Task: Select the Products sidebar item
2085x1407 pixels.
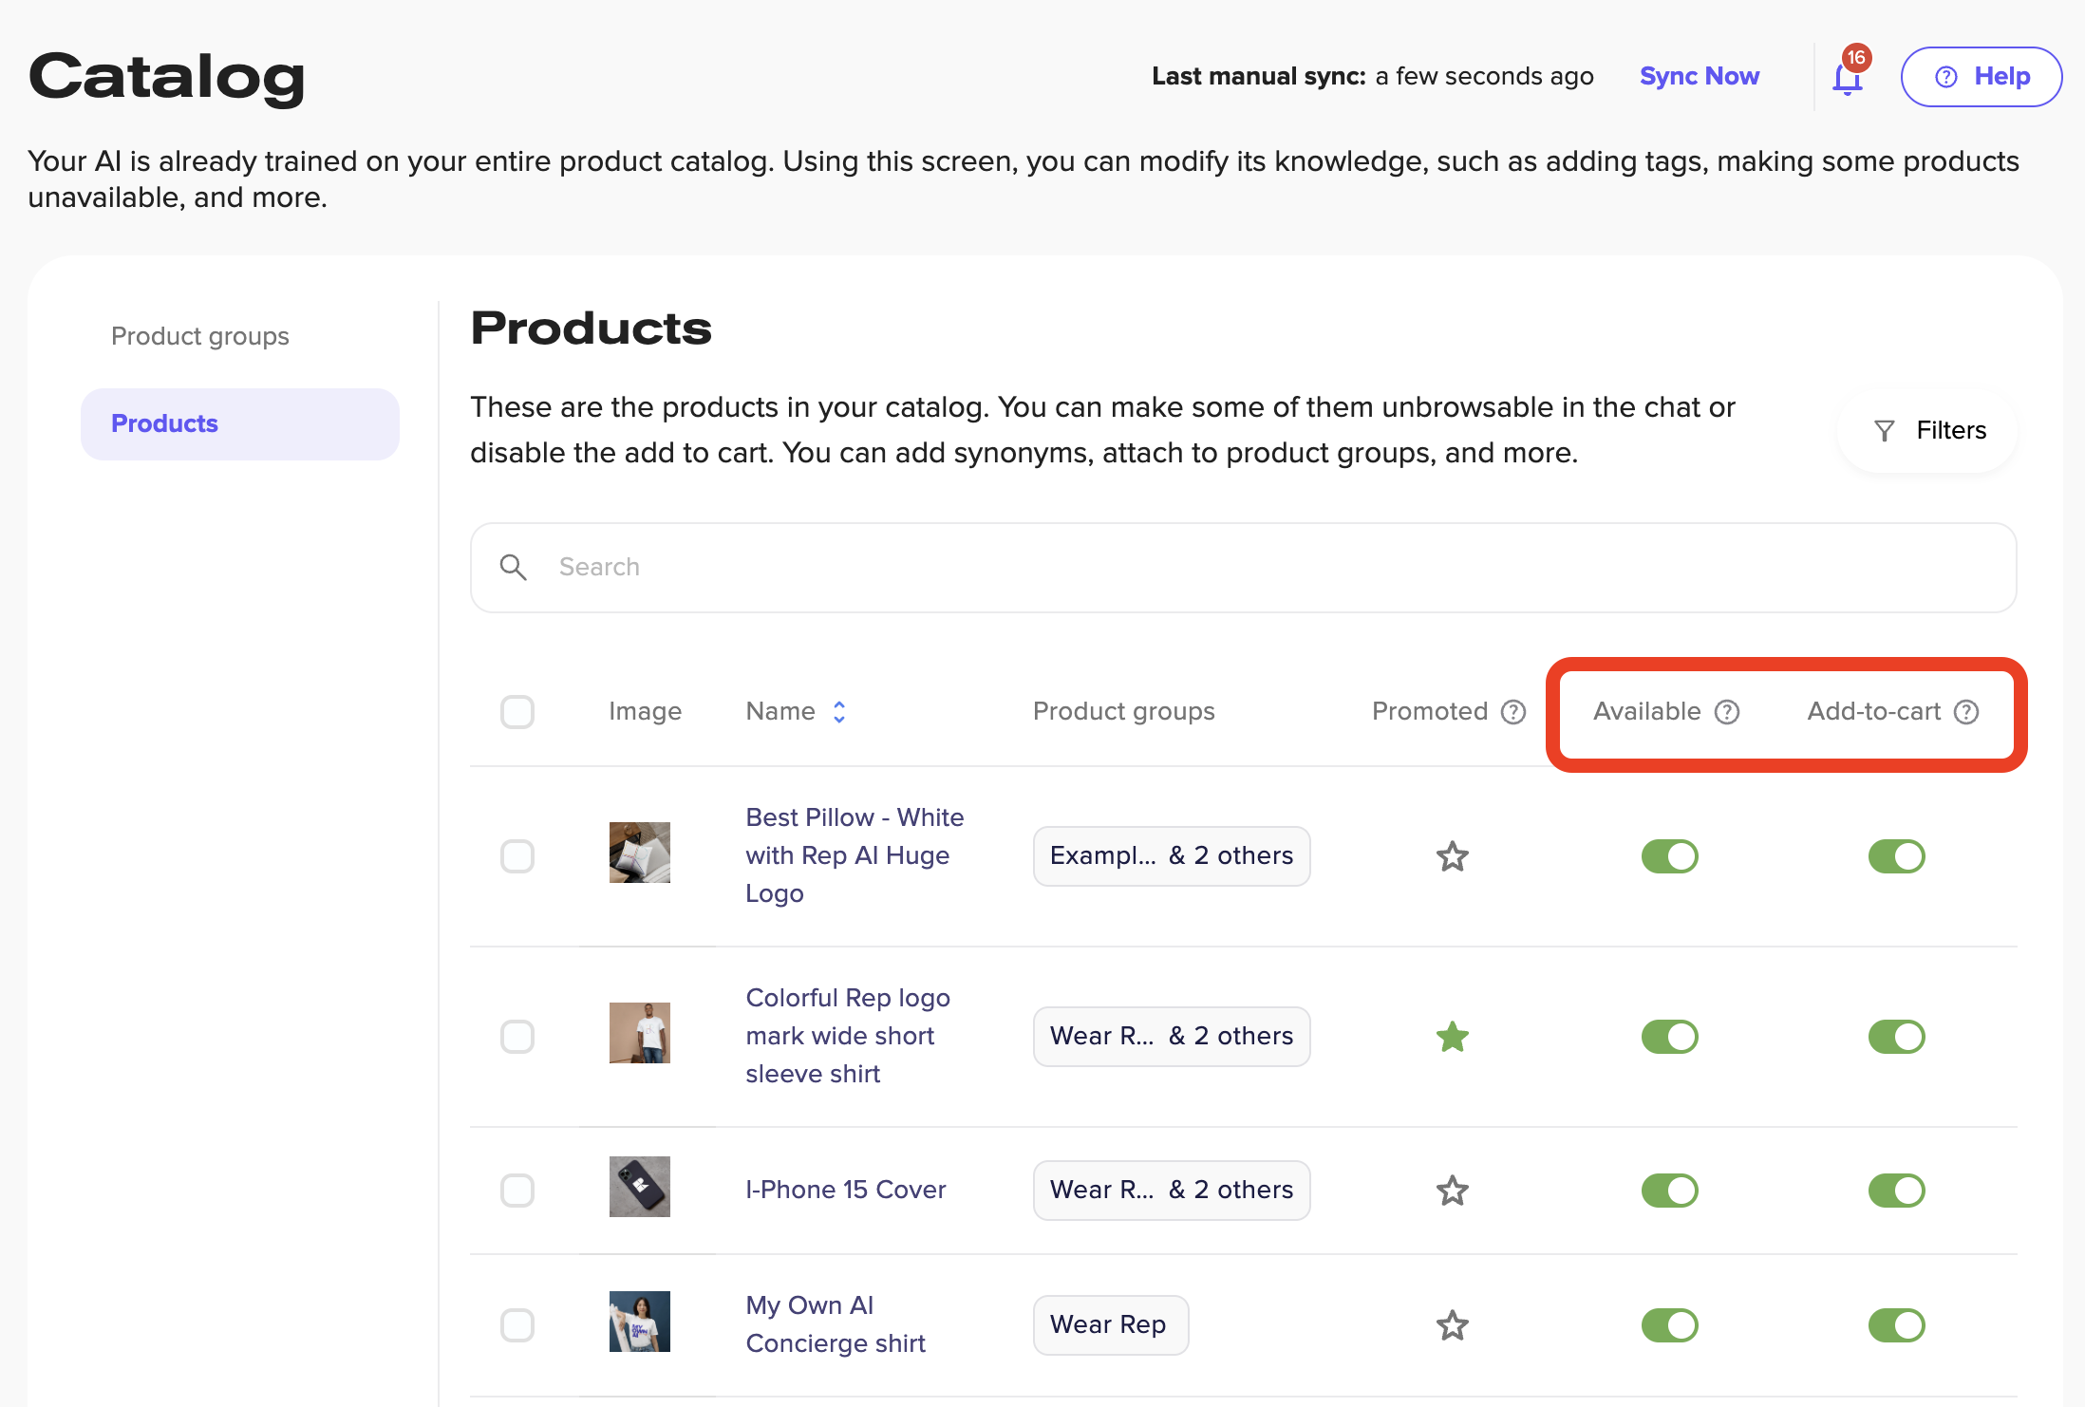Action: click(x=240, y=424)
